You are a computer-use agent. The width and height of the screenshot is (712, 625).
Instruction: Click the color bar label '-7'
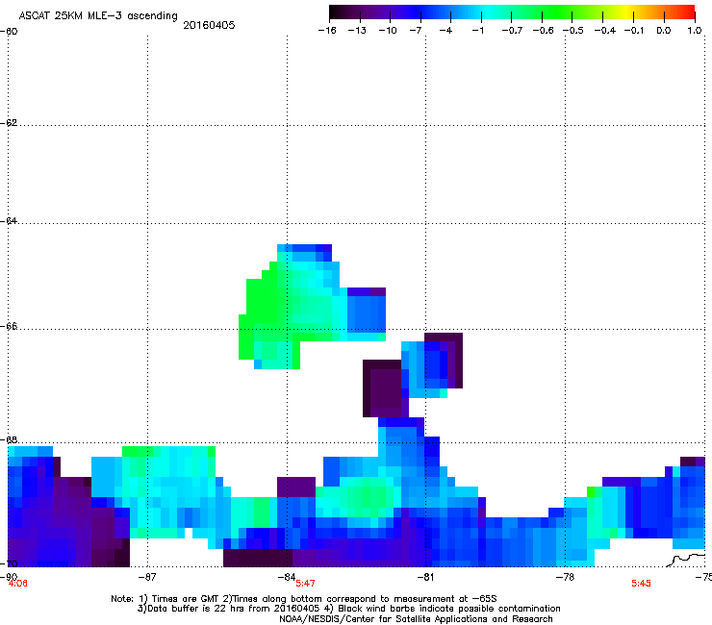(415, 31)
